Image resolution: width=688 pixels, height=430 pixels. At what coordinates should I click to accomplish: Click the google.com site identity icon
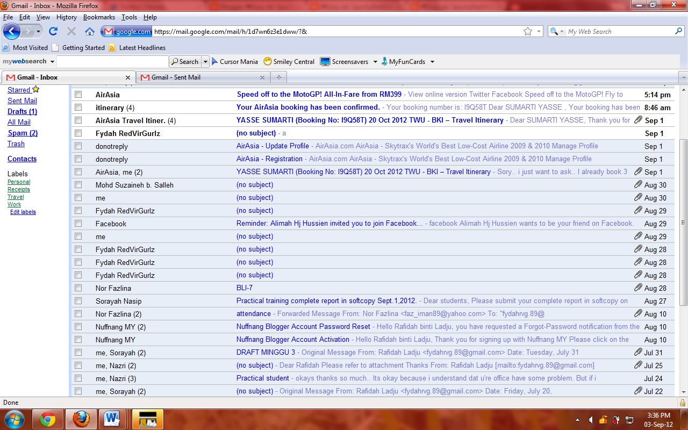127,31
